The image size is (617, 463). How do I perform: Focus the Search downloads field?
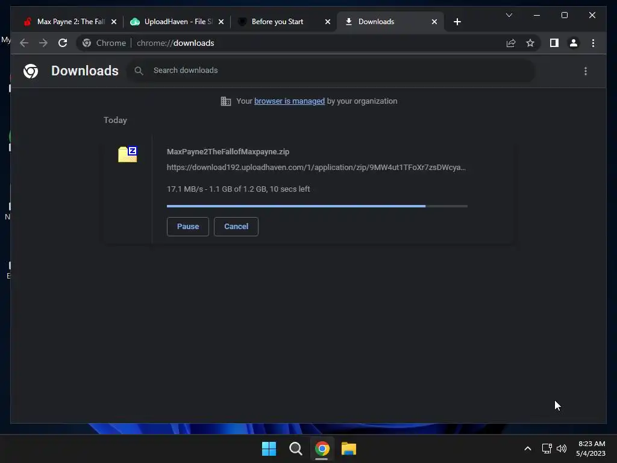point(331,71)
